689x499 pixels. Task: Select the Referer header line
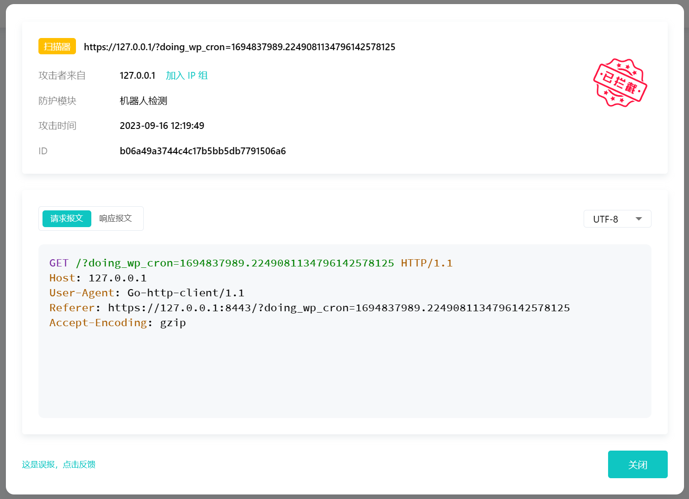pos(309,308)
